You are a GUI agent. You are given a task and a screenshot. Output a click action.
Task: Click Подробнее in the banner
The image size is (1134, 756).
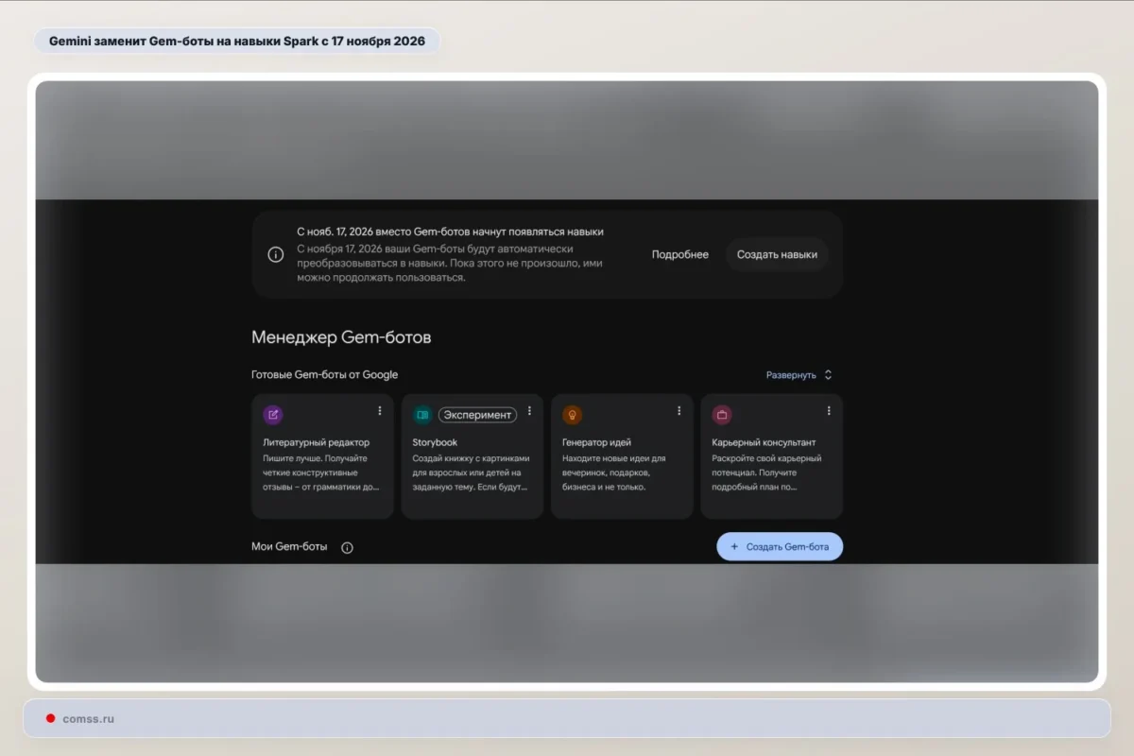[x=680, y=254]
